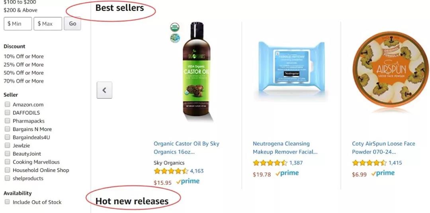Select the $200 & Above price range

pyautogui.click(x=21, y=10)
